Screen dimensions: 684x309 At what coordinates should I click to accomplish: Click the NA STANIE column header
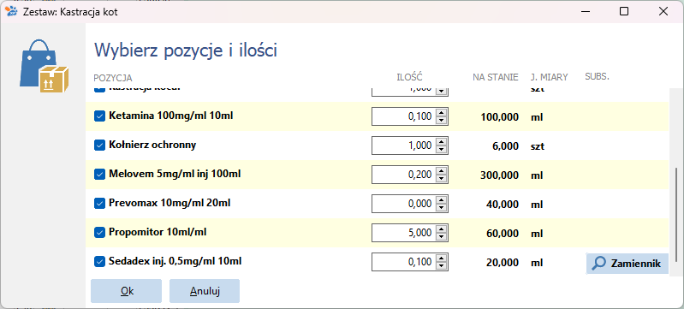(x=496, y=78)
